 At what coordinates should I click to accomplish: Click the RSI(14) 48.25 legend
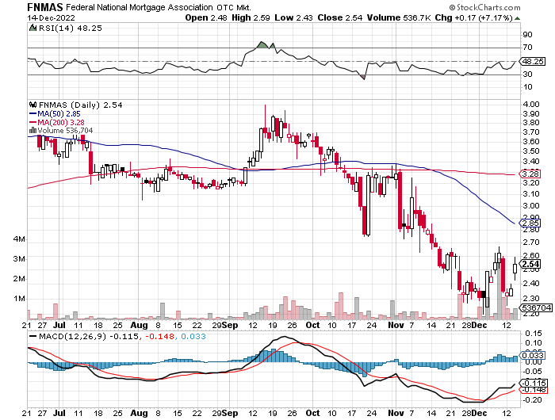(x=70, y=28)
